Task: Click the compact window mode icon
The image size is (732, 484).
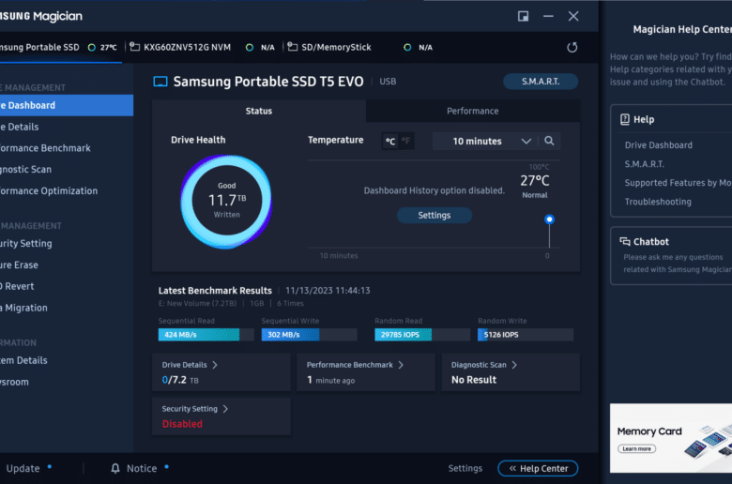Action: (523, 16)
